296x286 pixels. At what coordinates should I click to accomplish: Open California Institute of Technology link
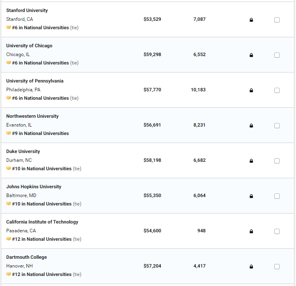tap(42, 222)
